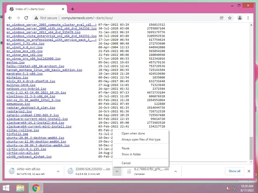258x193 pixels.
Task: Click orel-2.12.43-14.09.2021_10.29.iso link
Action: tap(36, 92)
